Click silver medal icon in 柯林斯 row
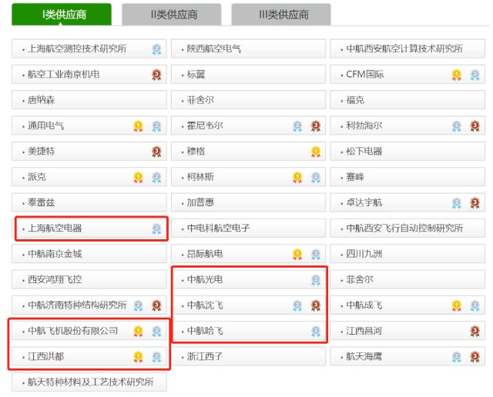The image size is (493, 397). coord(316,177)
